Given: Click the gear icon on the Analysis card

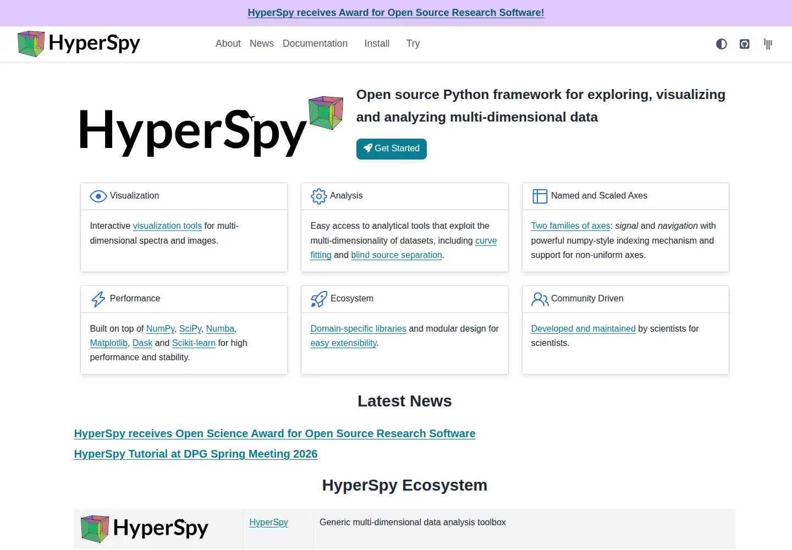Looking at the screenshot, I should (x=319, y=196).
